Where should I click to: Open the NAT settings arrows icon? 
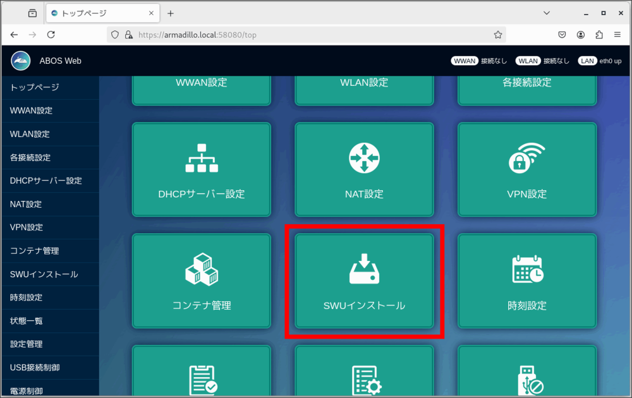(364, 159)
